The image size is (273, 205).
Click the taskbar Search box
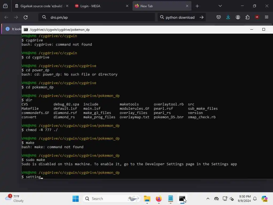click(x=112, y=199)
